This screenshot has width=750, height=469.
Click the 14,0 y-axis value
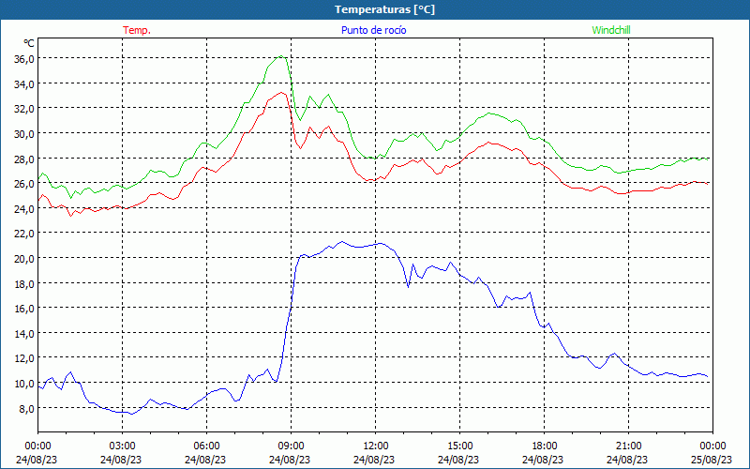coord(24,333)
